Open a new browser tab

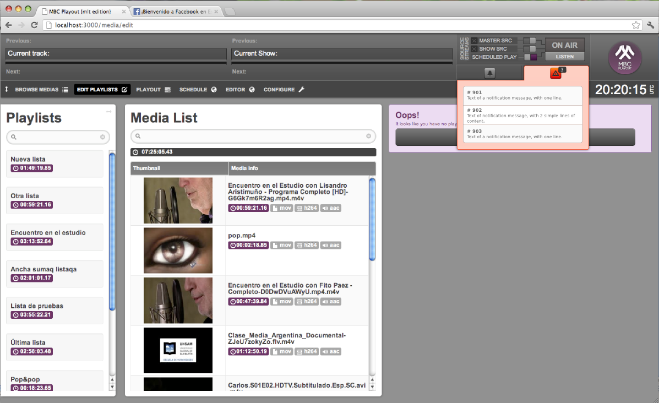coord(230,12)
